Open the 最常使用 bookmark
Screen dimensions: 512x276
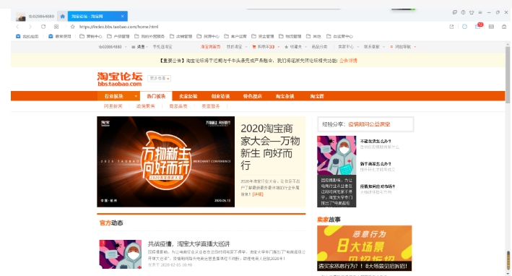coord(60,36)
